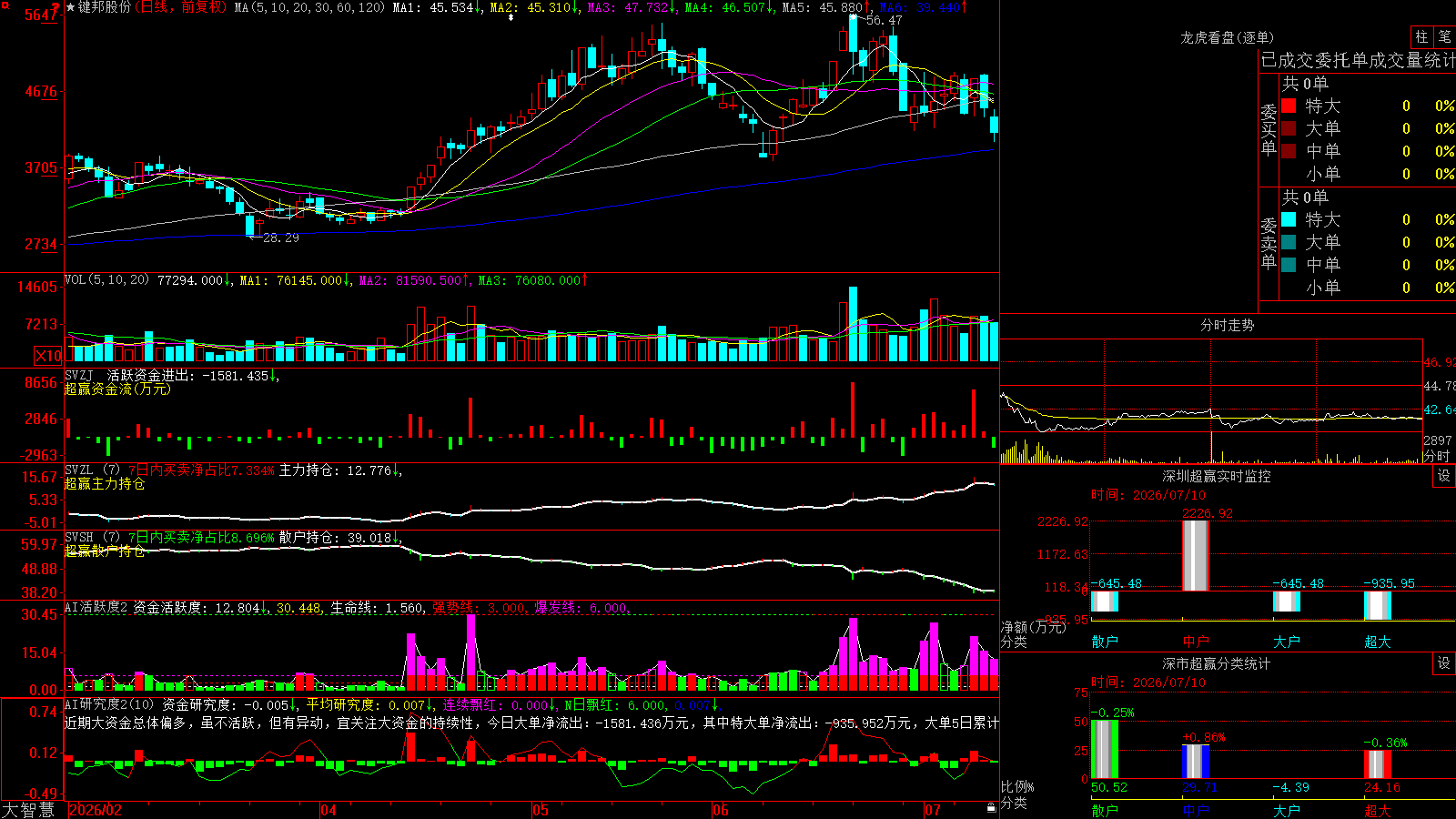This screenshot has width=1456, height=819.
Task: Click the 爆发线: 6.000 label
Action: [x=581, y=607]
